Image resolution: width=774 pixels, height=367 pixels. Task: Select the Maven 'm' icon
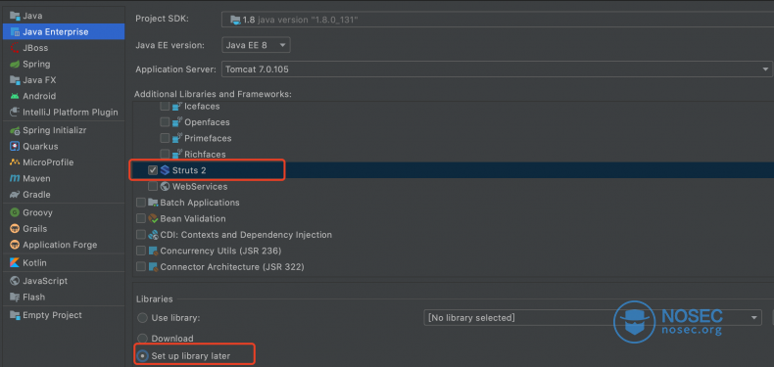tap(15, 178)
